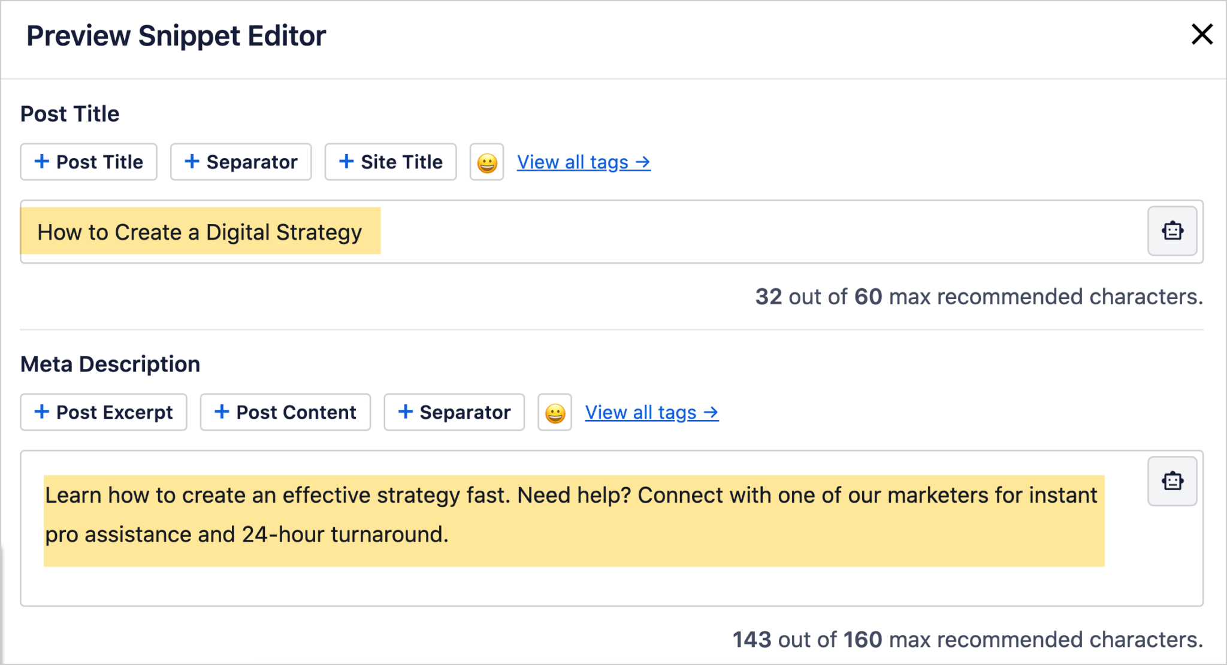This screenshot has width=1227, height=665.
Task: Select highlighted How to Create a Digital Strategy text
Action: pos(200,232)
